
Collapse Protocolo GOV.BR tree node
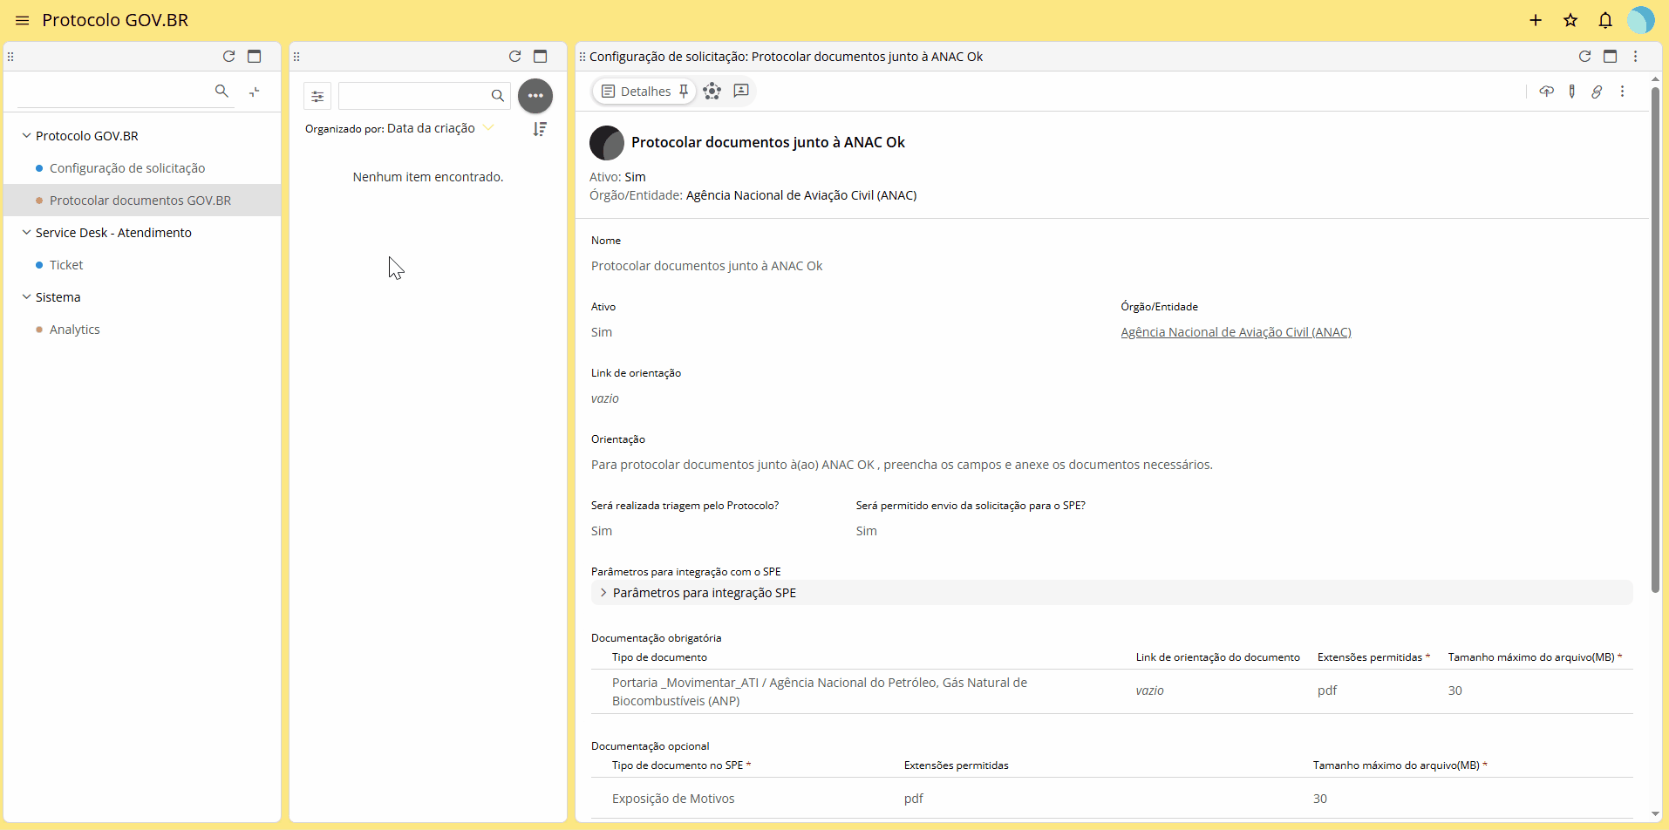click(26, 135)
